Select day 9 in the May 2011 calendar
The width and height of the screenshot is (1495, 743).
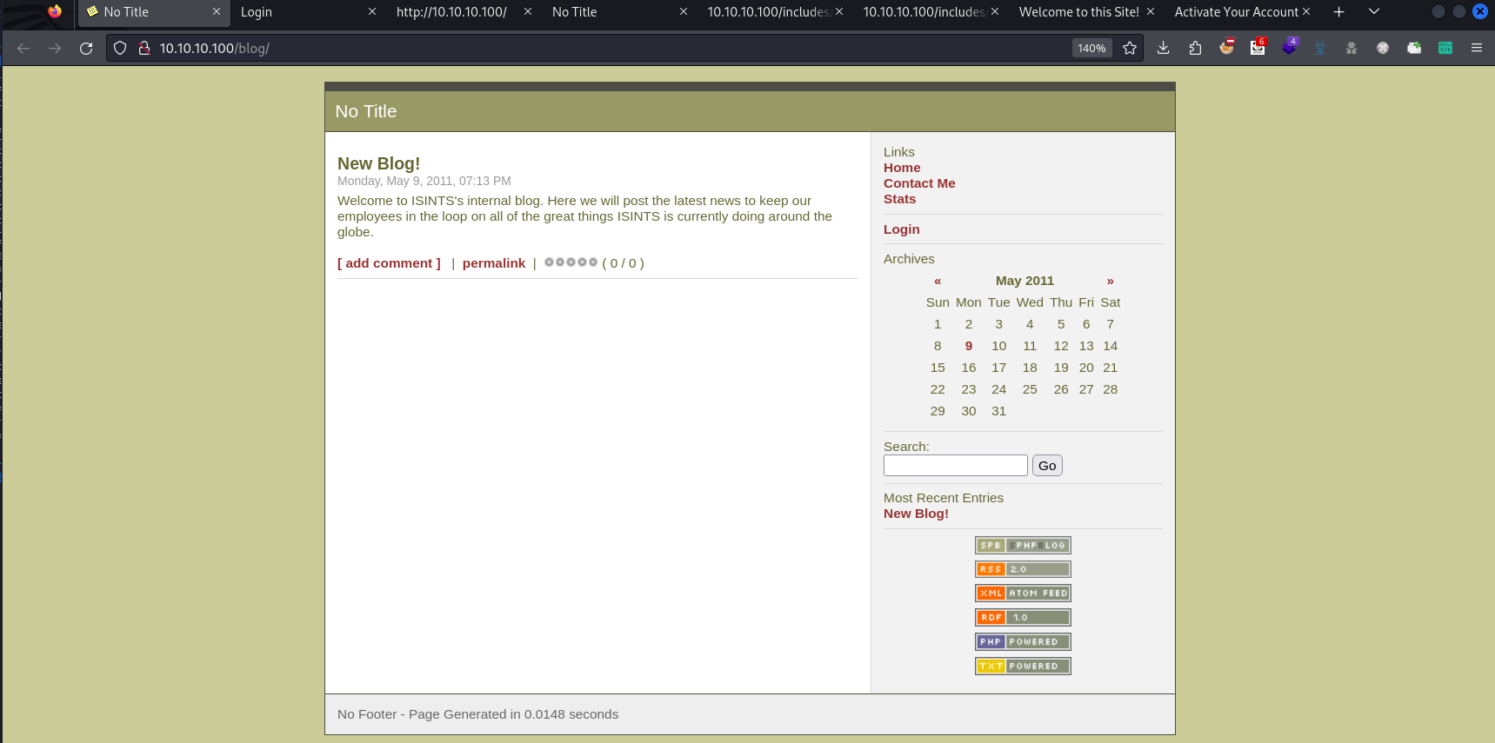click(968, 346)
